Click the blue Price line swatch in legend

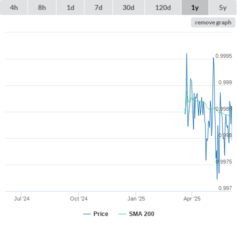(x=87, y=214)
